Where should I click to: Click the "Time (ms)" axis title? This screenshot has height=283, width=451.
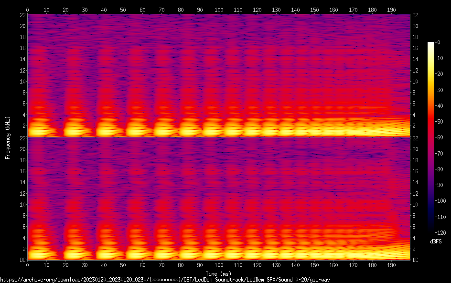(219, 273)
